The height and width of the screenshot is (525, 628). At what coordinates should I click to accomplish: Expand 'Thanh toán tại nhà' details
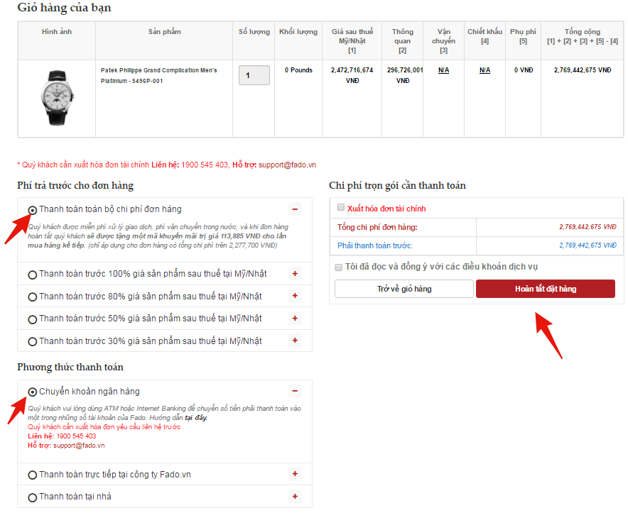pos(295,496)
